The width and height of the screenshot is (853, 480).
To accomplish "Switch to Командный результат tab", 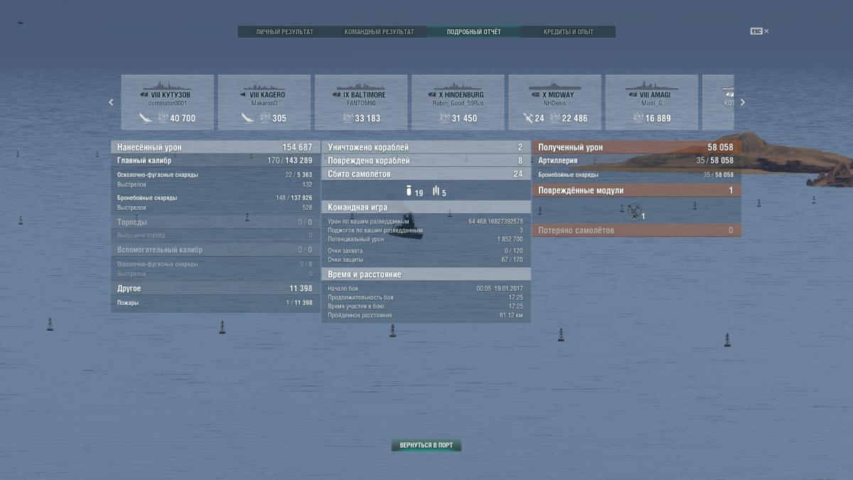I will [x=379, y=32].
